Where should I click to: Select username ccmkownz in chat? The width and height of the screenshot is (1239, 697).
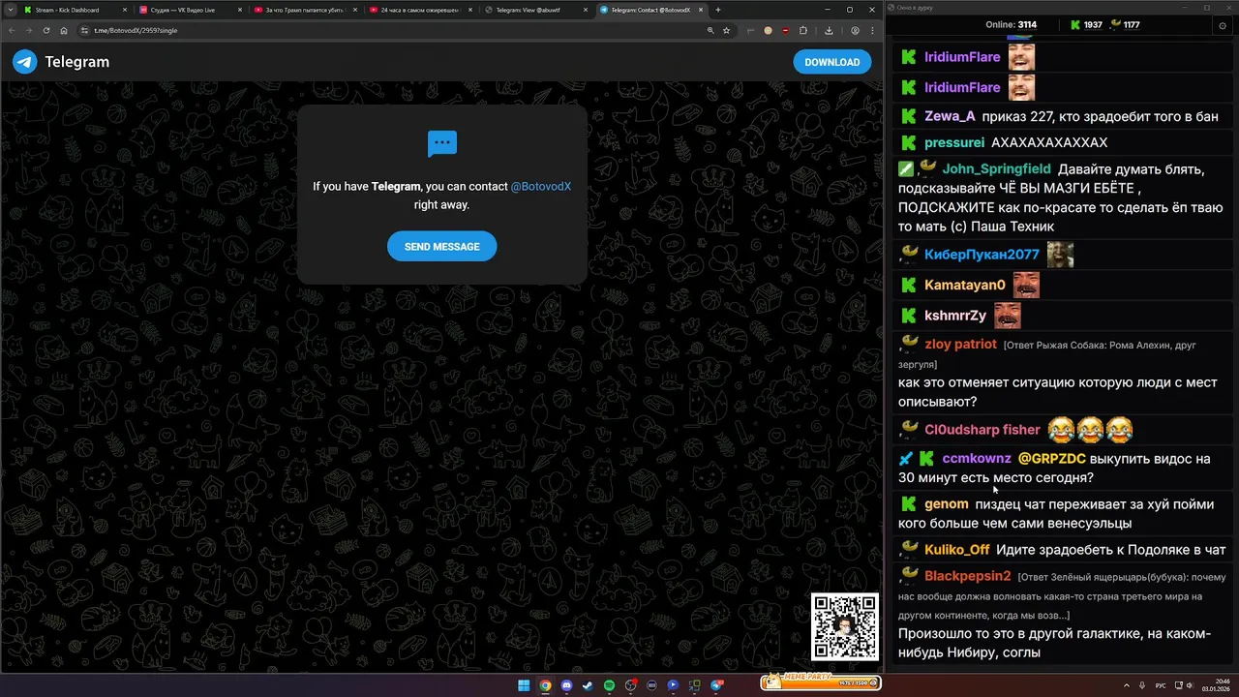[x=977, y=459]
